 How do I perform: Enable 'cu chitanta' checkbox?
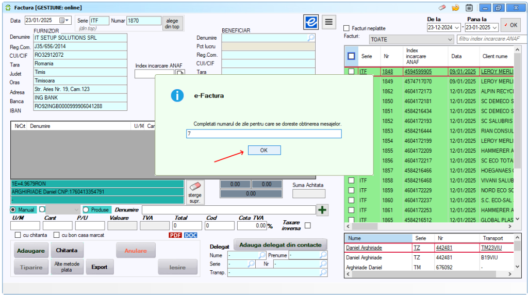click(18, 235)
